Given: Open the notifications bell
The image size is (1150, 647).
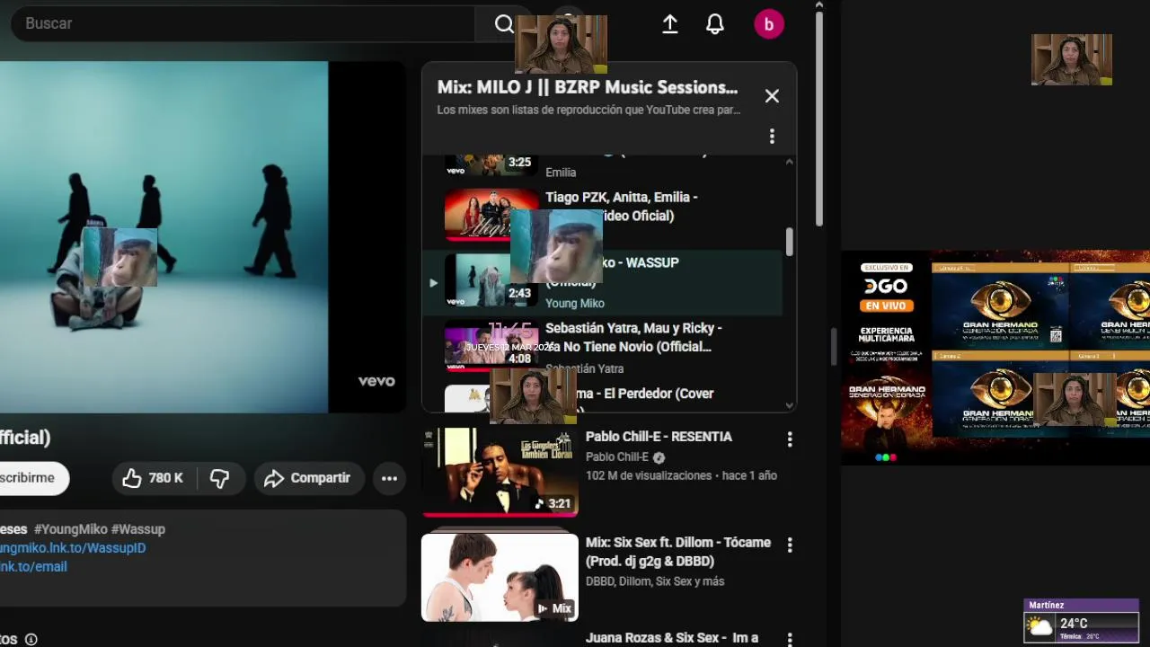Looking at the screenshot, I should click(x=715, y=24).
